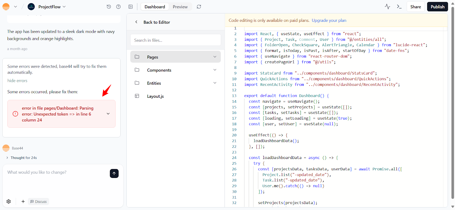Click the red error warning circle icon
This screenshot has height=210, width=455.
click(x=15, y=114)
